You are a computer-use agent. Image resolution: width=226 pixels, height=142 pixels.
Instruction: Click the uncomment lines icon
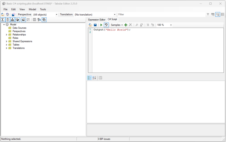point(152,25)
